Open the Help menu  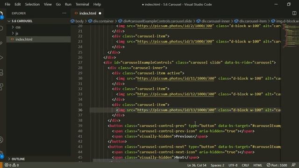click(97, 4)
